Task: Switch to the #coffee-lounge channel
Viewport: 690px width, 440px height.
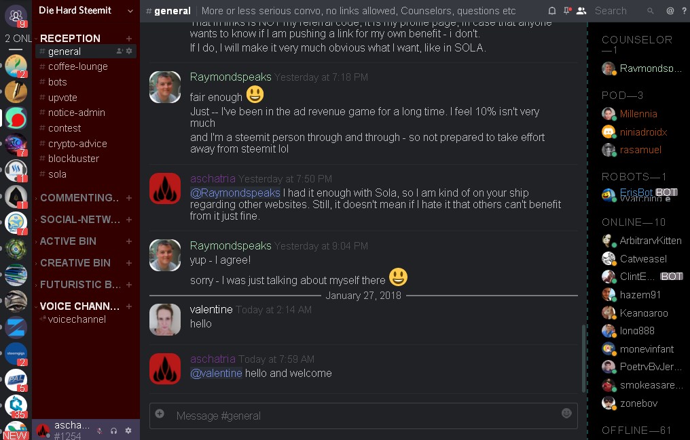Action: pos(75,66)
